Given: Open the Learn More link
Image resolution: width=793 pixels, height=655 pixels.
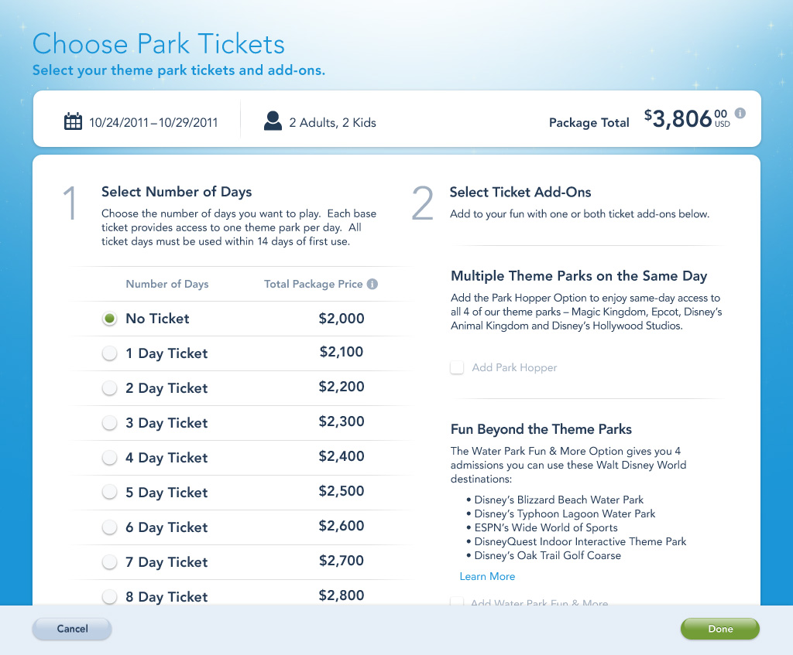Looking at the screenshot, I should point(487,576).
